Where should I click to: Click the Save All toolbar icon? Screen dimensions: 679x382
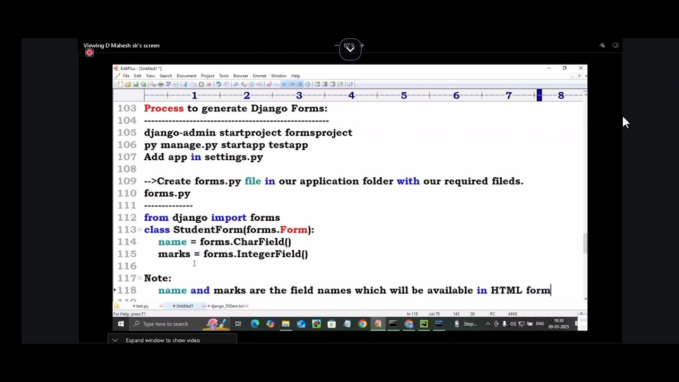coord(143,84)
